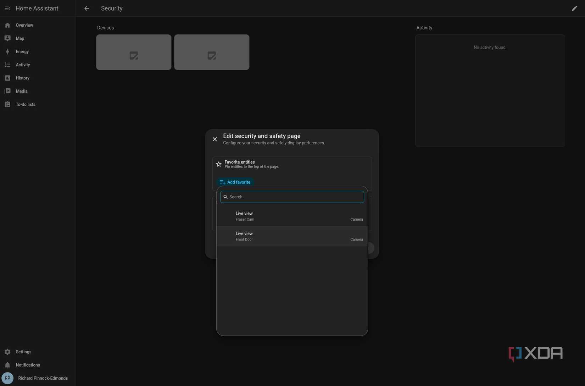585x386 pixels.
Task: Click the Notifications bell icon
Action: 7,365
